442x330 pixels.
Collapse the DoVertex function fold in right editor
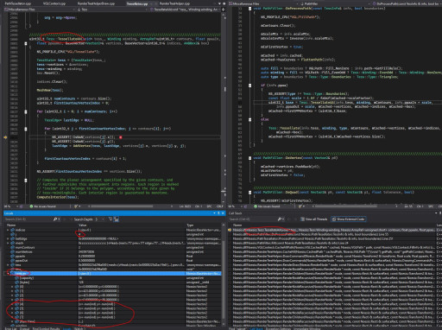pyautogui.click(x=249, y=158)
